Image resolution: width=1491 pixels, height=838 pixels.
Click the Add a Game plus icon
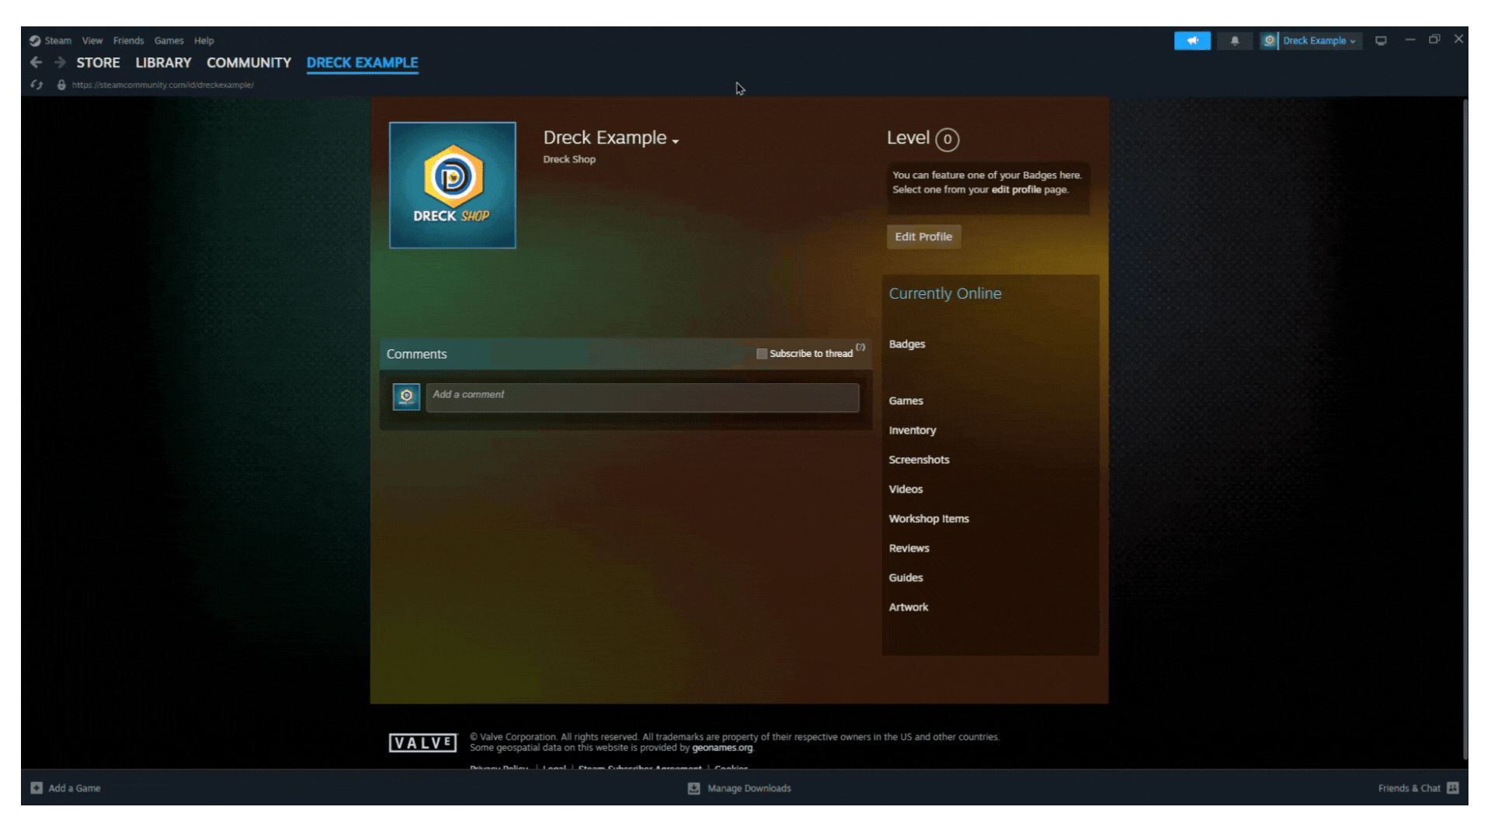coord(36,788)
